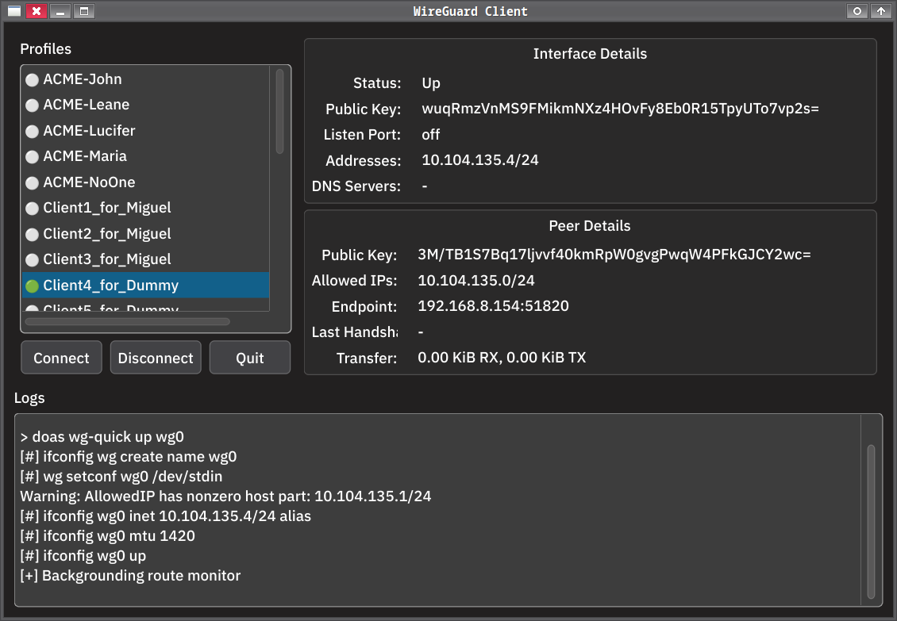Click the log line "ifconfig wg create name wg0"
The image size is (897, 621).
[x=128, y=457]
